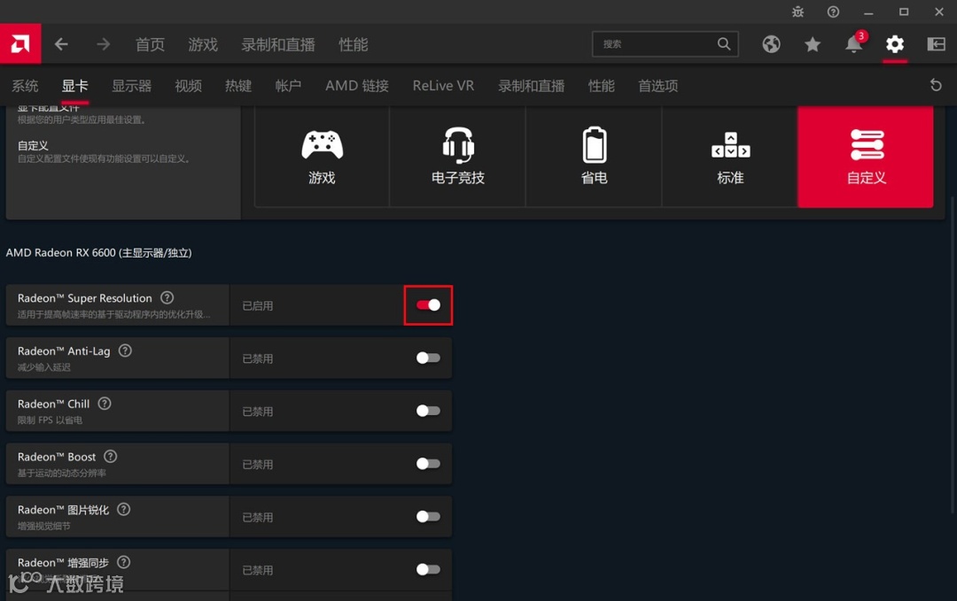The width and height of the screenshot is (957, 601).
Task: Go back with the left arrow
Action: click(x=61, y=44)
